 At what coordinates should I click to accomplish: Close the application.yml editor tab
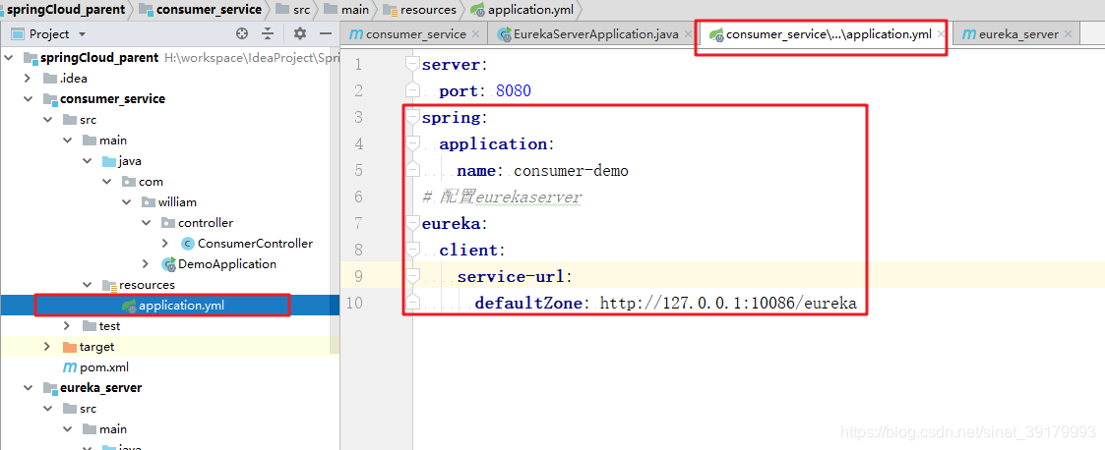[x=940, y=33]
